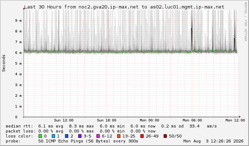Click the red arrowhead ending the time axis
The width and height of the screenshot is (249, 146).
240,117
